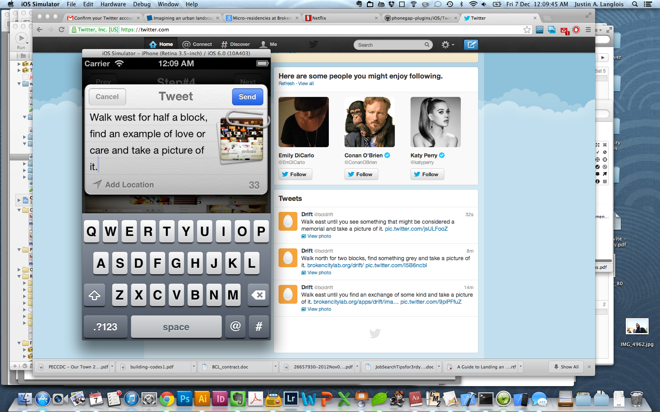Open Lightroom from the Dock

click(291, 399)
